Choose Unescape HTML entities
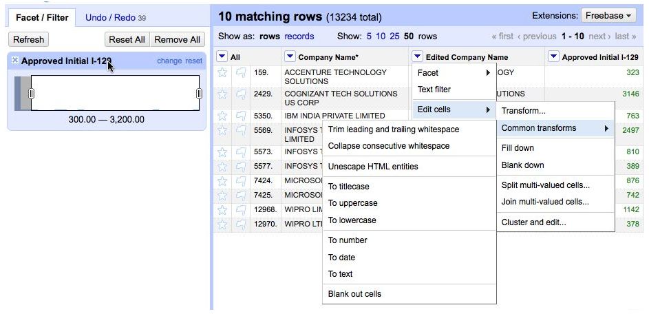The width and height of the screenshot is (649, 314). 409,167
